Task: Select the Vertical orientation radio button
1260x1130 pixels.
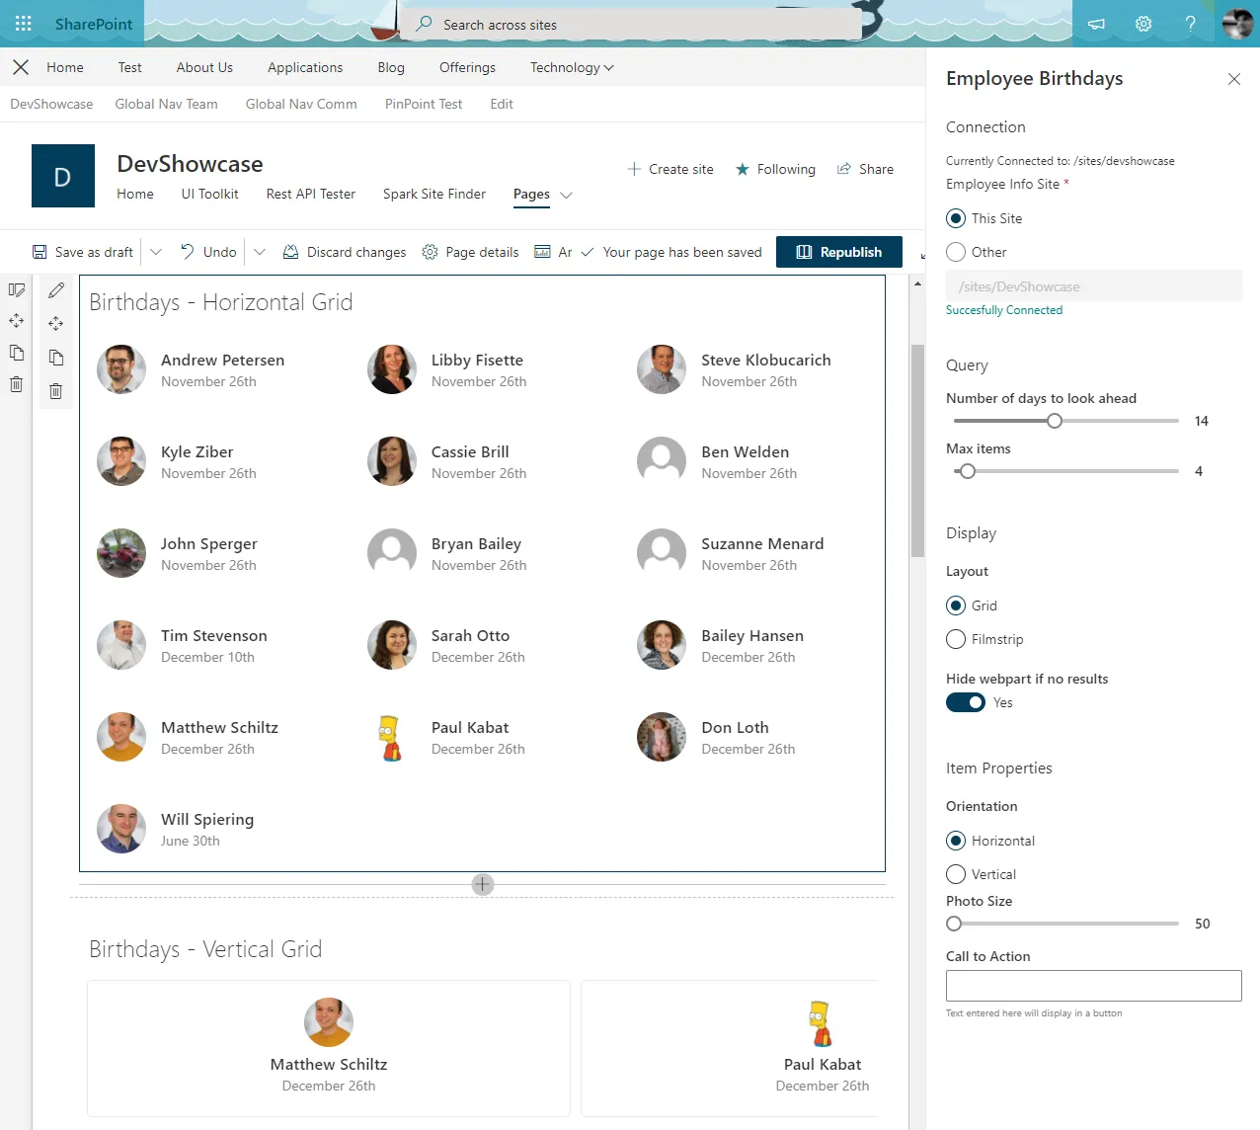Action: click(x=956, y=874)
